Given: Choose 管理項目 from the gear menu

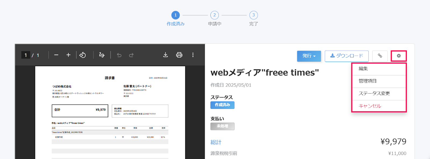Looking at the screenshot, I should pos(379,81).
